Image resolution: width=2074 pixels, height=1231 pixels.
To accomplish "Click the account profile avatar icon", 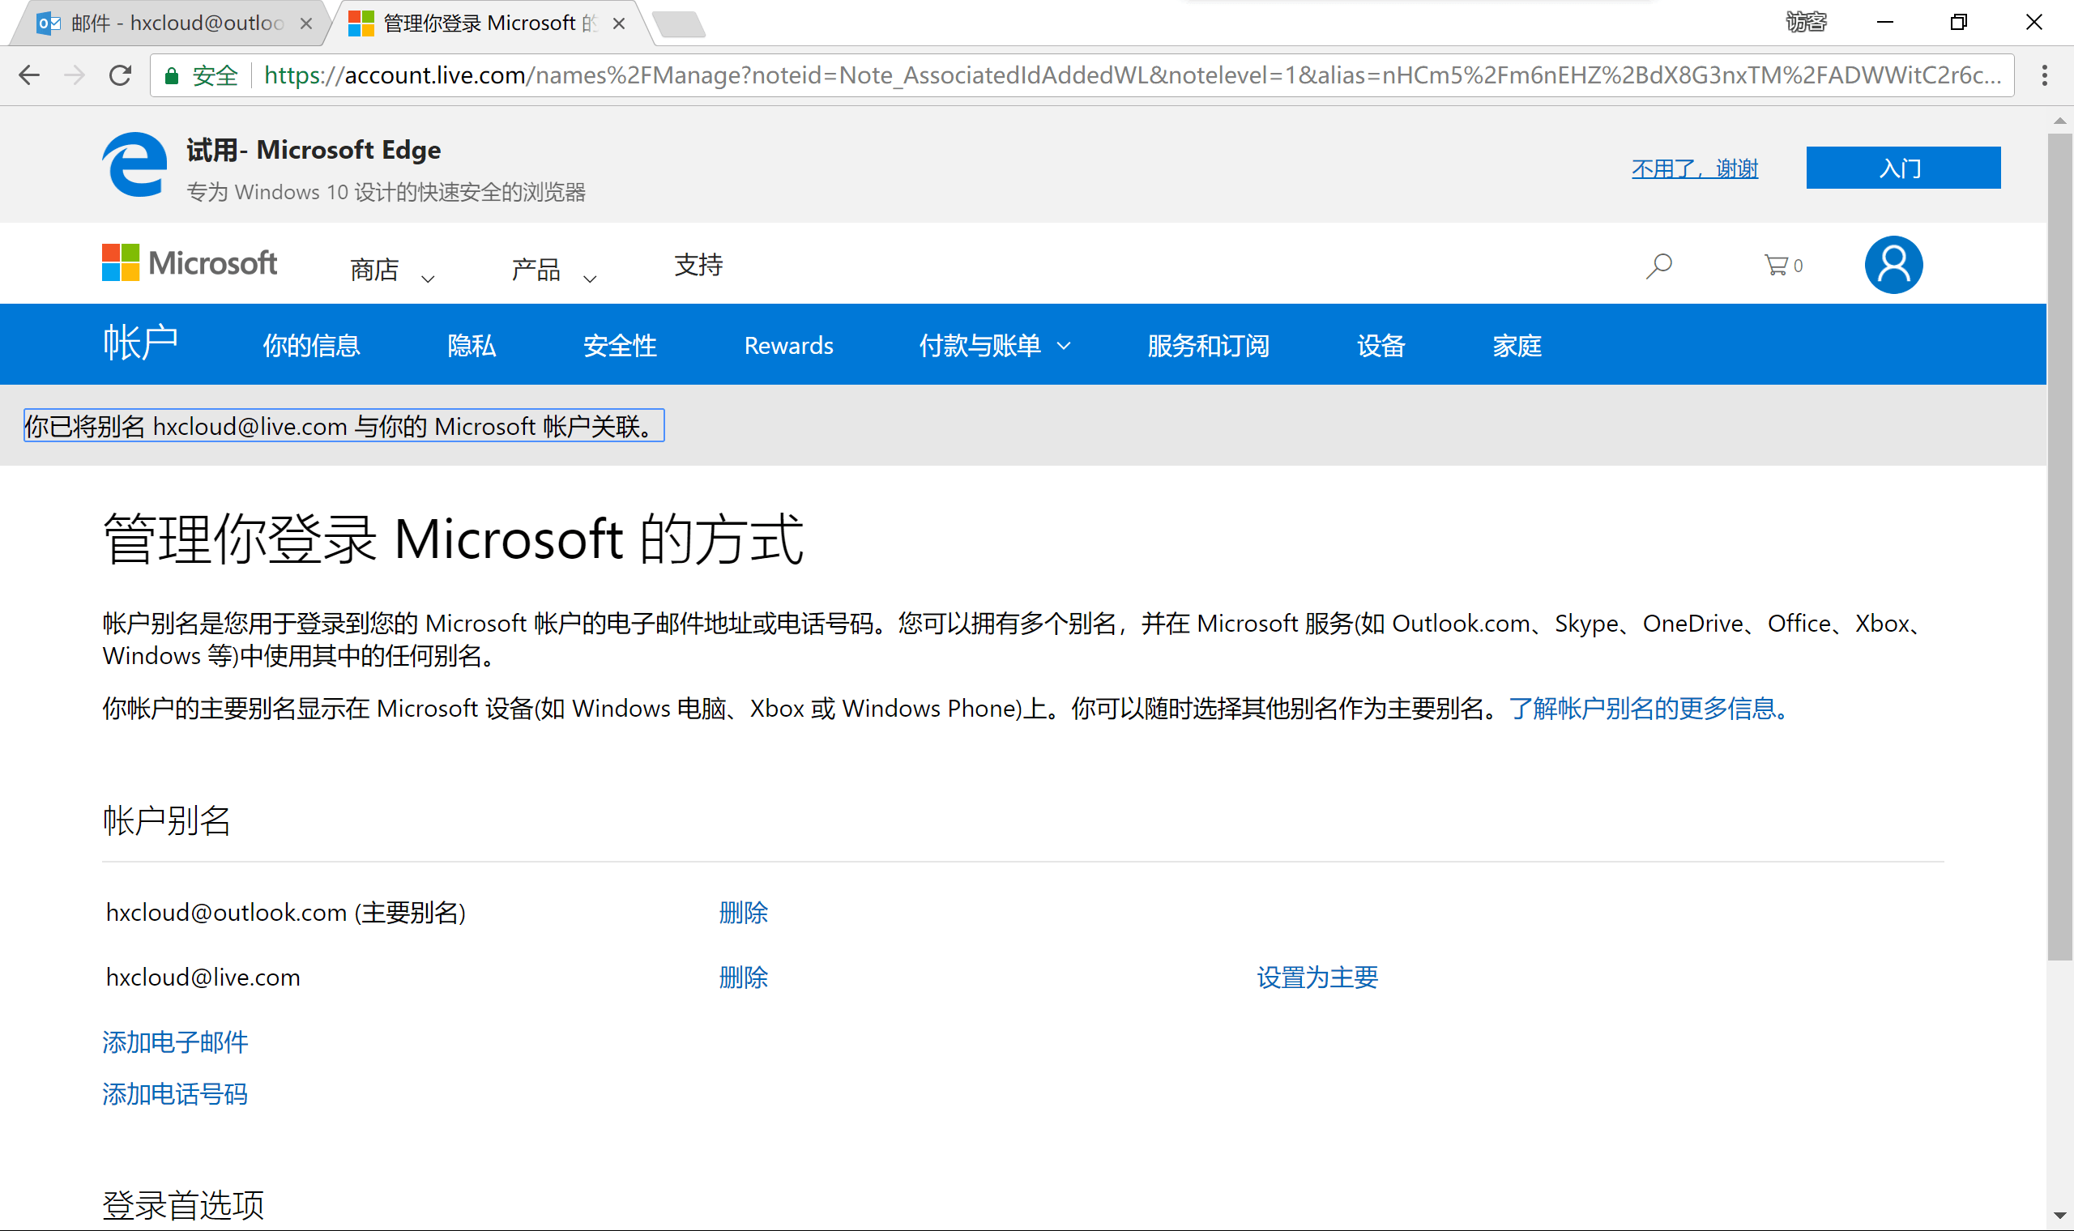I will 1893,266.
